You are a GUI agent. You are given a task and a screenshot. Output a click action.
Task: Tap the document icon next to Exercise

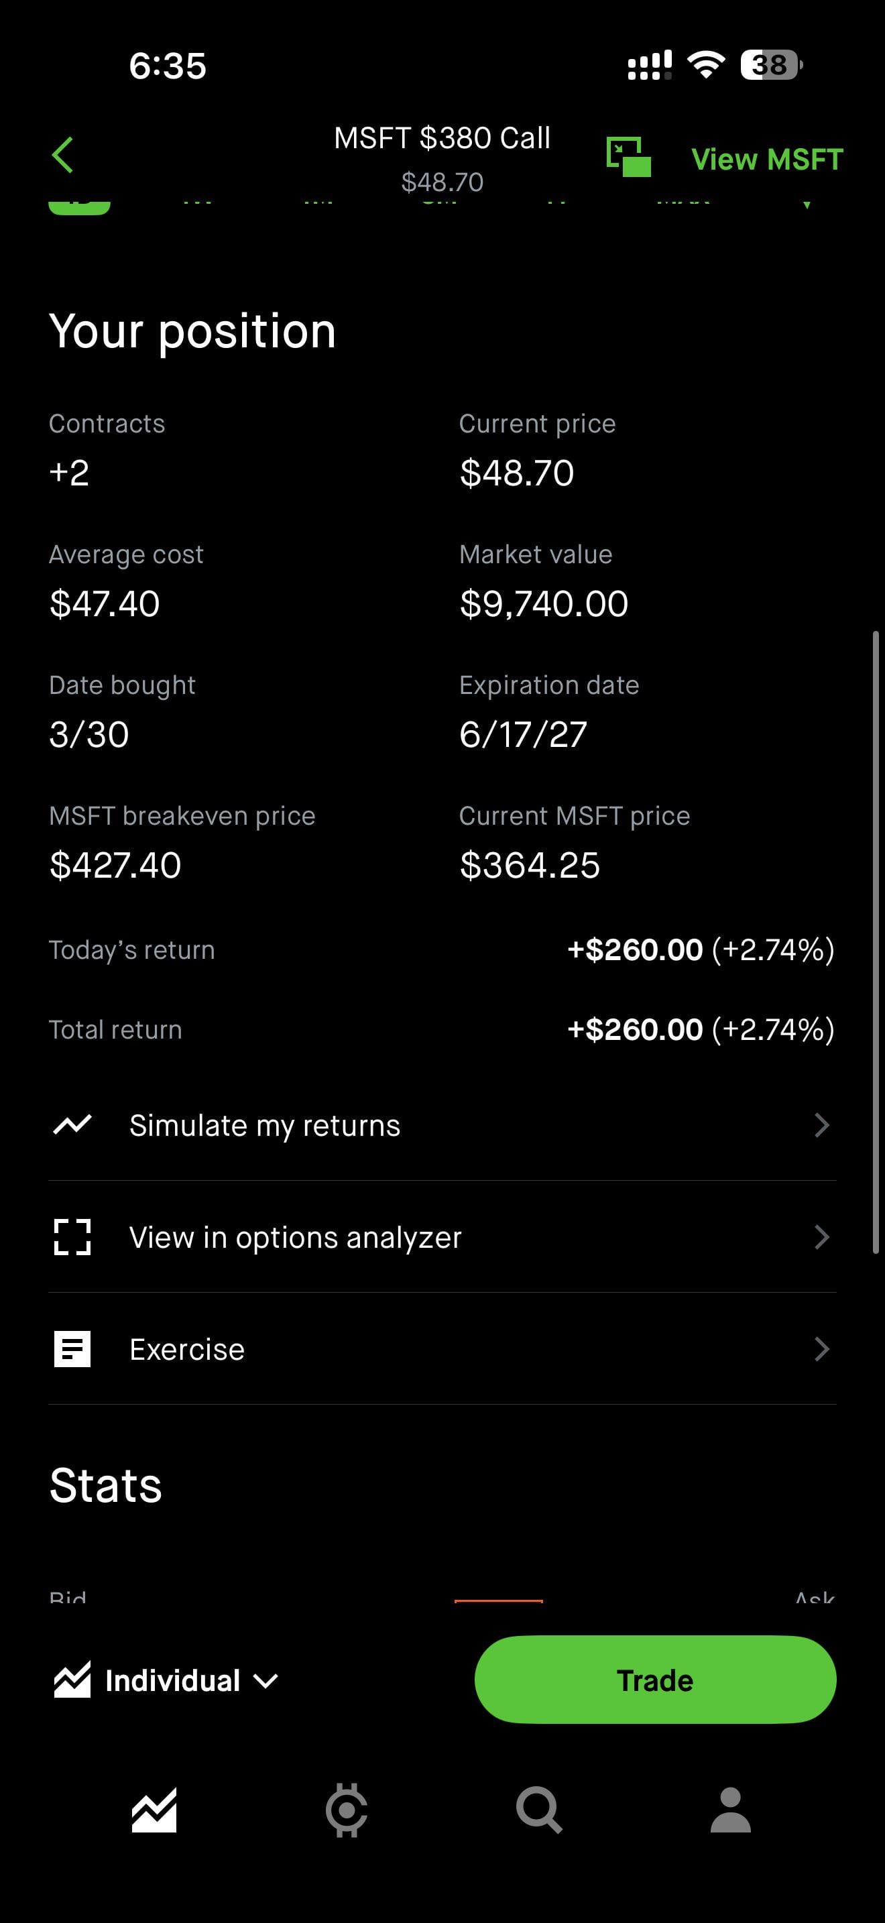click(x=72, y=1349)
